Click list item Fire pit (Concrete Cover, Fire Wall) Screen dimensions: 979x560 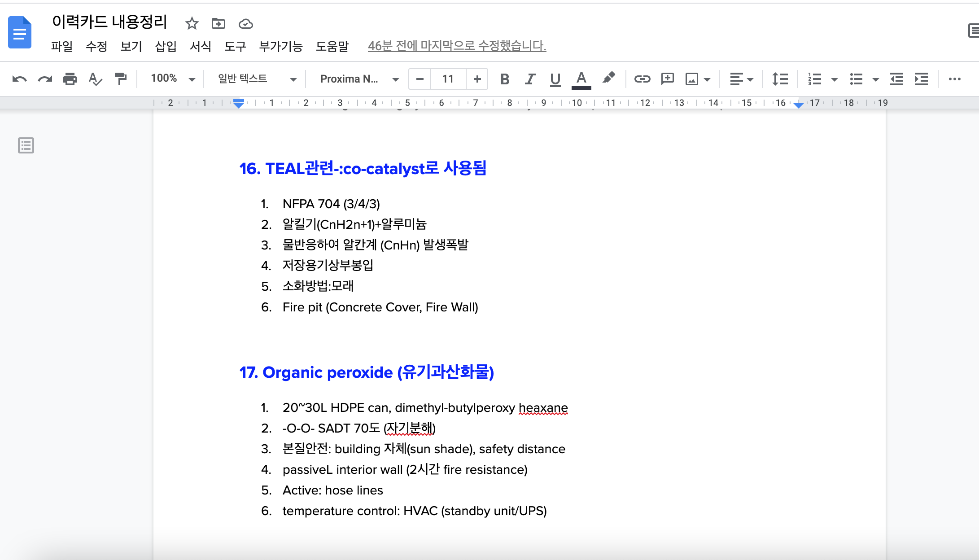point(380,307)
